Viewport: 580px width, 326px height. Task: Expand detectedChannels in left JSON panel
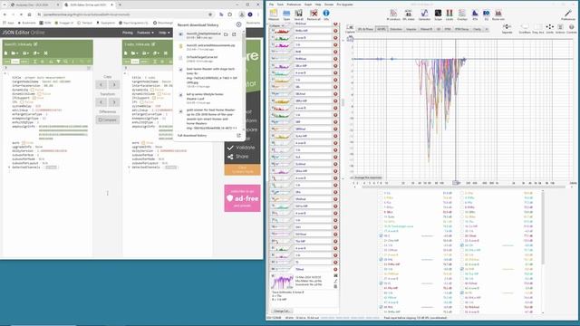(x=9, y=168)
